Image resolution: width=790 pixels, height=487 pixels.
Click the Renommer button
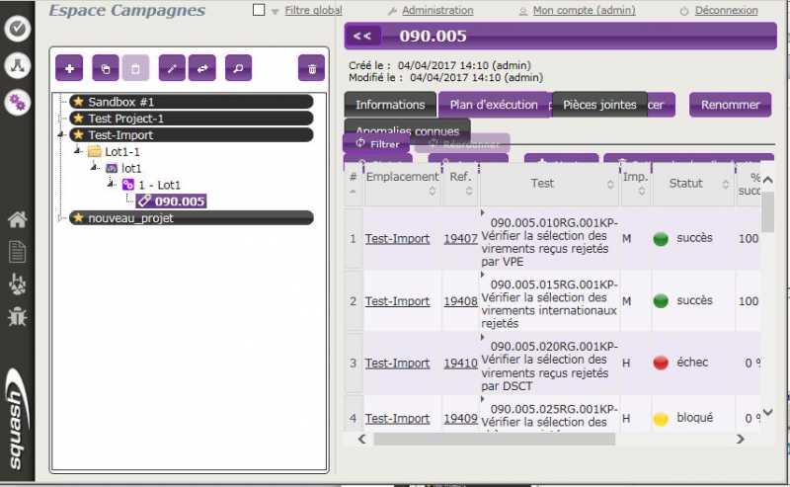point(730,105)
